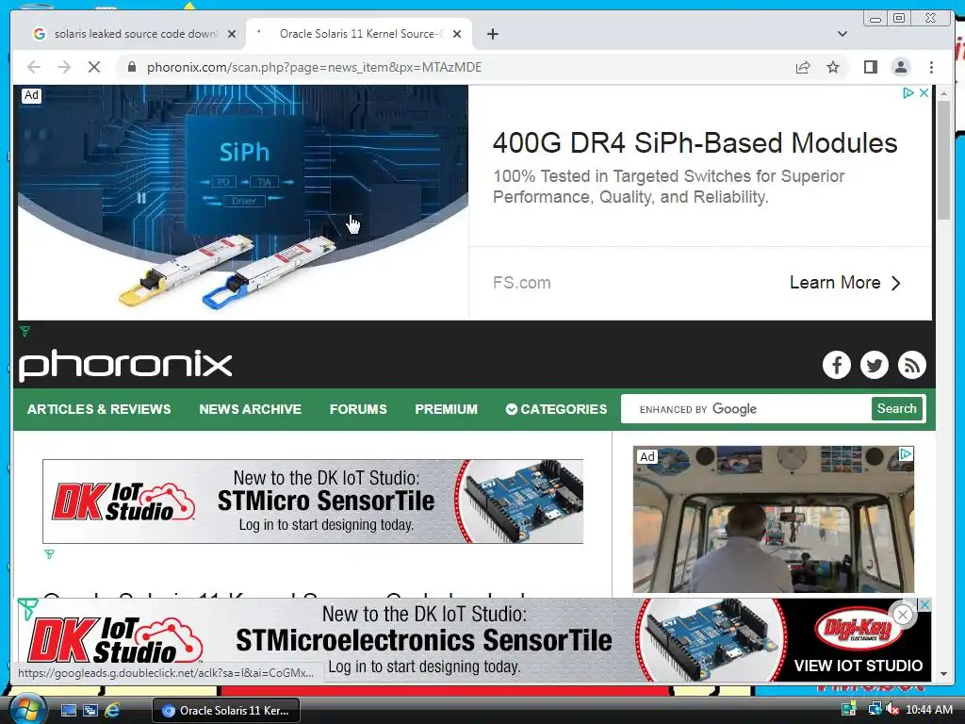
Task: Stop loading the page
Action: [93, 67]
